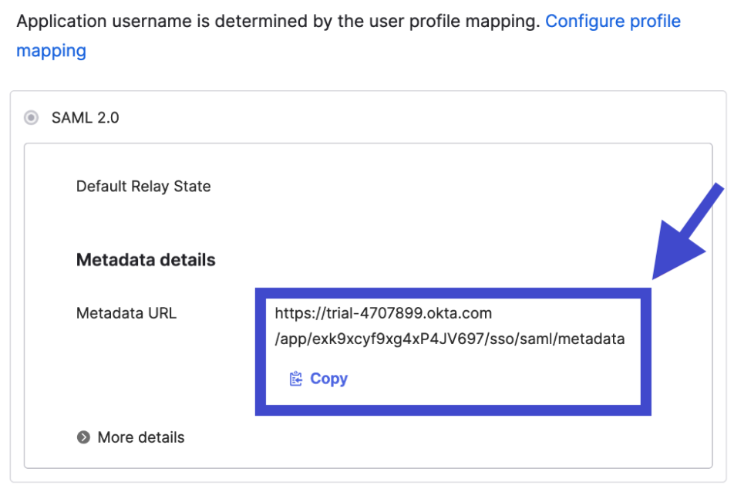The width and height of the screenshot is (734, 489).
Task: Click the clipboard icon beside Copy
Action: click(295, 379)
